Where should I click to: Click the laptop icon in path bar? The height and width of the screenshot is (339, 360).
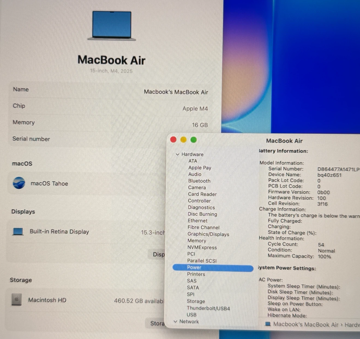(x=268, y=324)
